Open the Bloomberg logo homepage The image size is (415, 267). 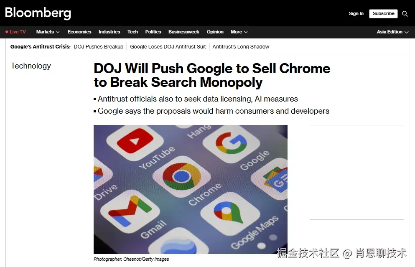(38, 13)
